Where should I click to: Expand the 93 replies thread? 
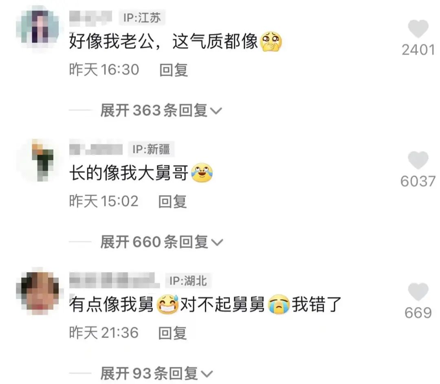[x=156, y=373]
